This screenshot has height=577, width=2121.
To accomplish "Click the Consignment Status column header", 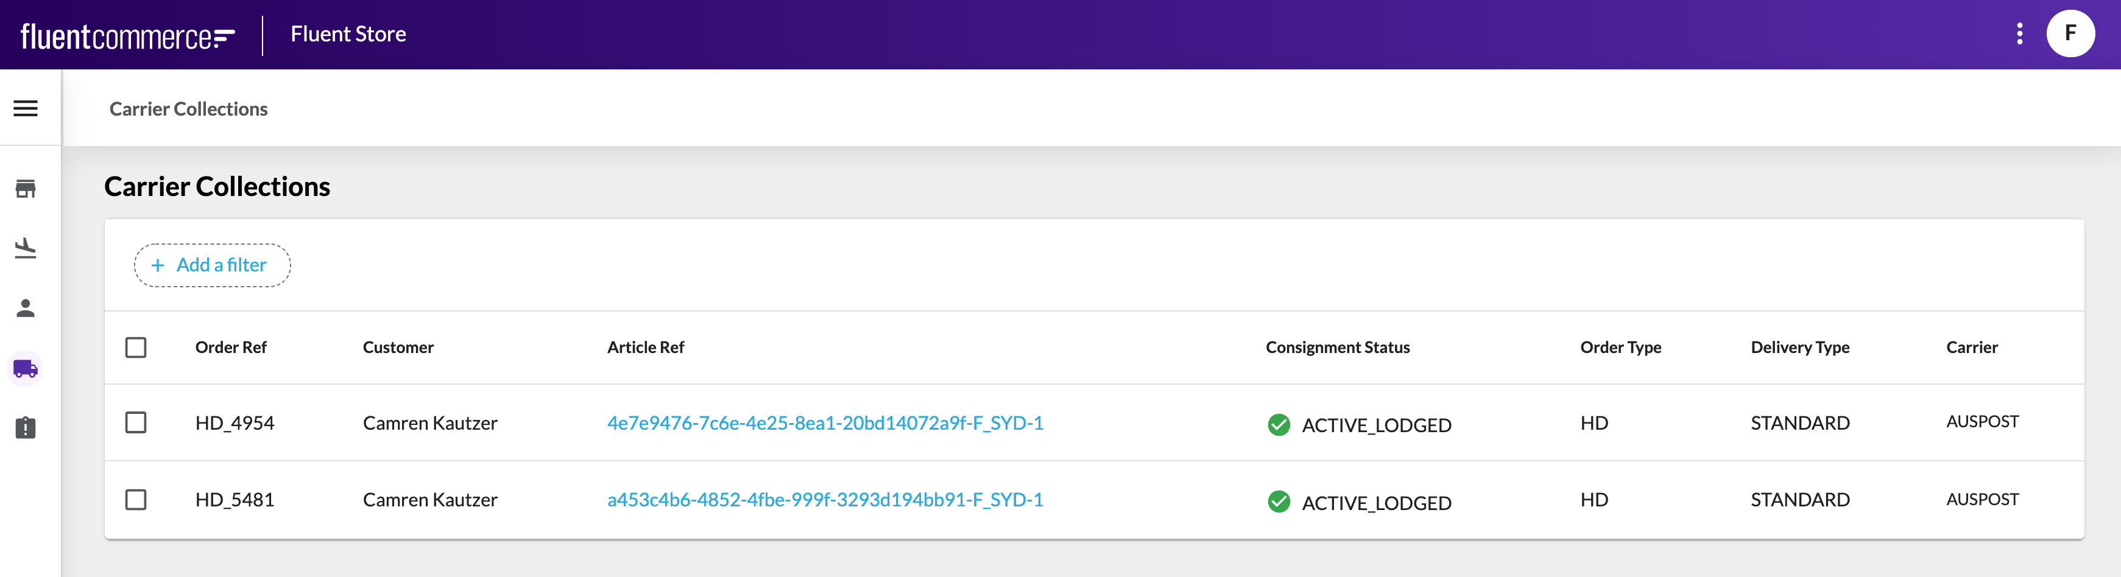I will click(x=1337, y=348).
